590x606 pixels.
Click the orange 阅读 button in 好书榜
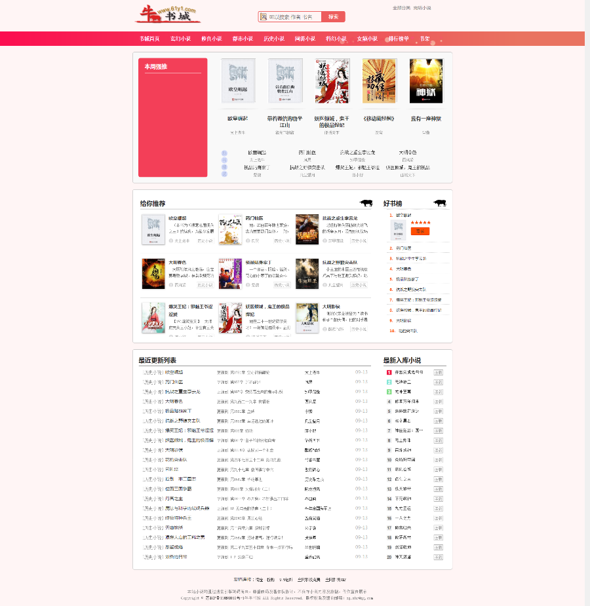tap(420, 231)
